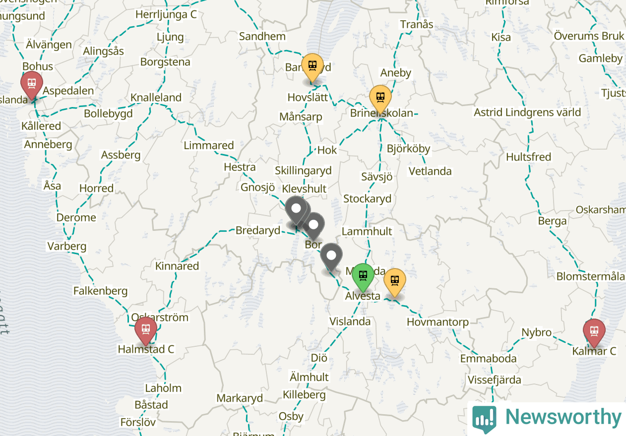The height and width of the screenshot is (436, 626).
Task: Click the Varberg station label
Action: point(67,246)
